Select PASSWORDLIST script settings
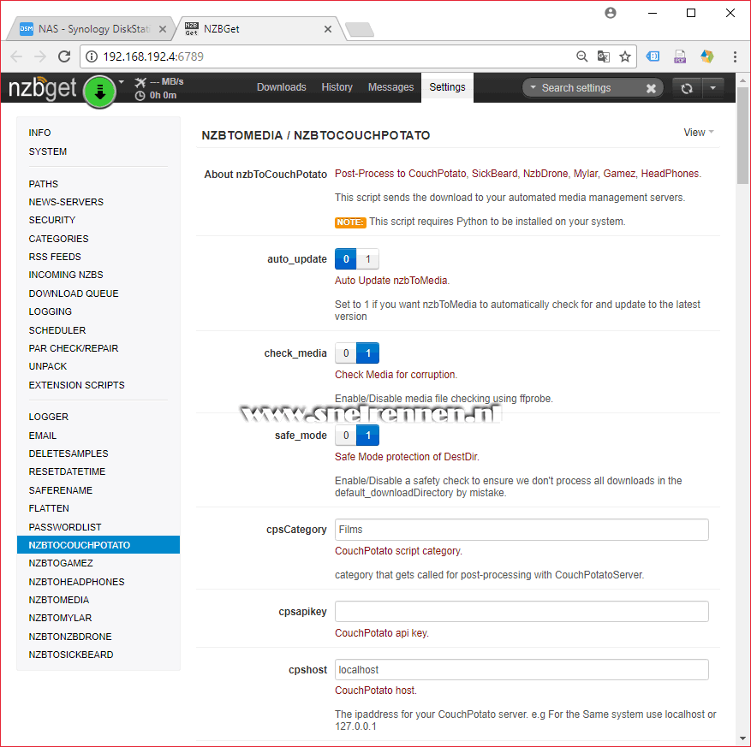Viewport: 751px width, 747px height. [65, 527]
